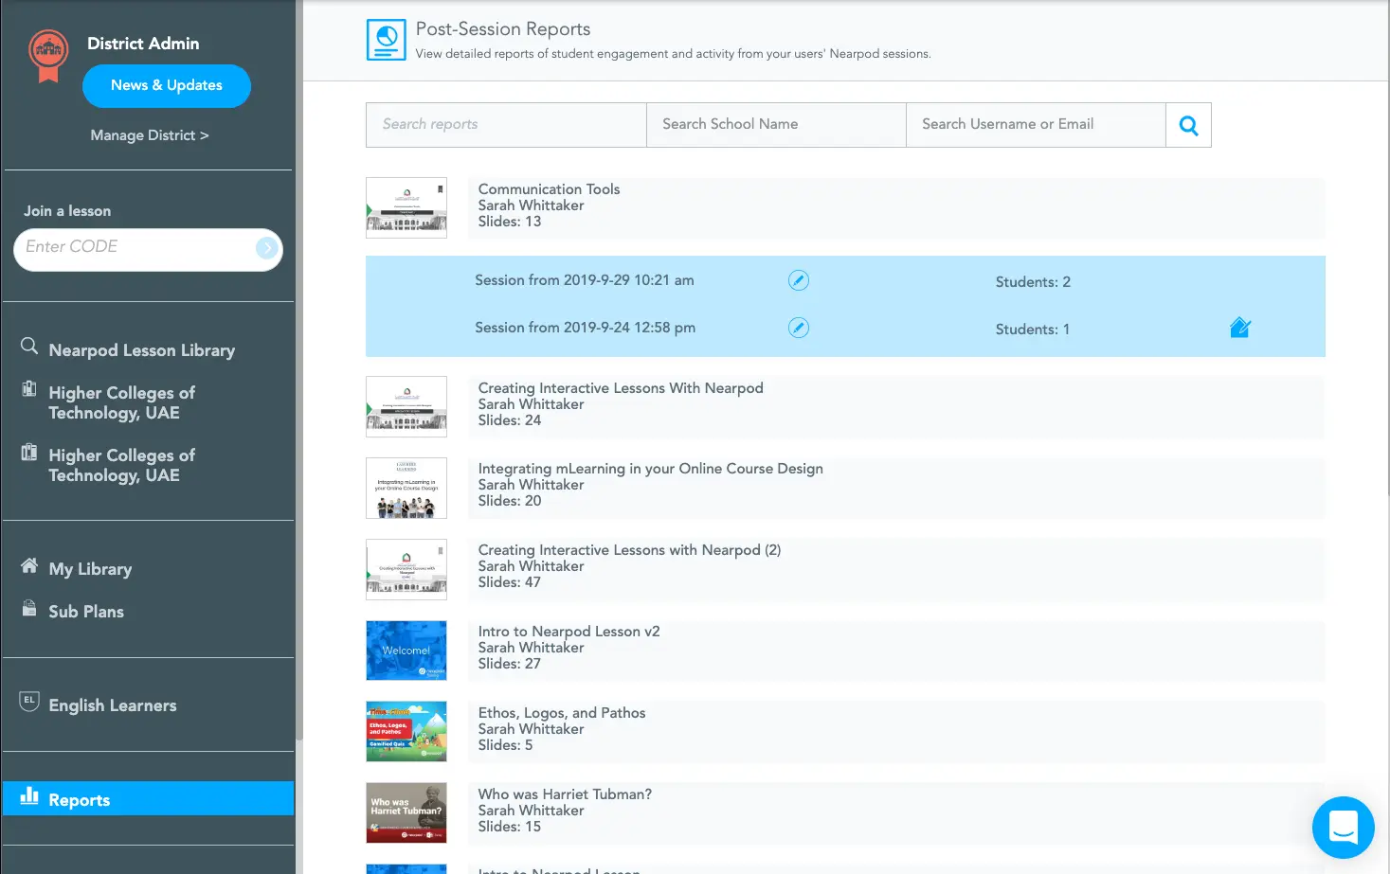Open English Learners from the sidebar
1390x874 pixels.
click(x=112, y=705)
